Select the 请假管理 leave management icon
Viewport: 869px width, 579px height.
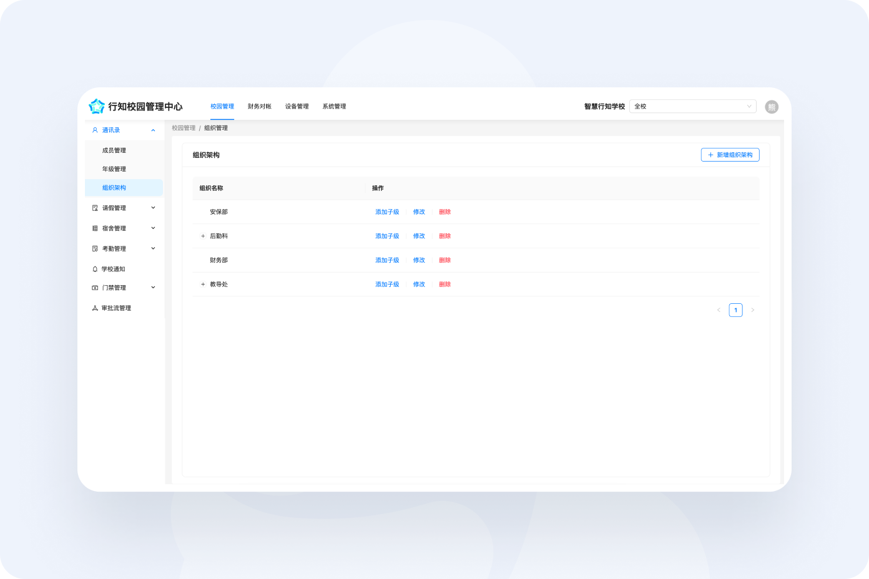point(94,207)
